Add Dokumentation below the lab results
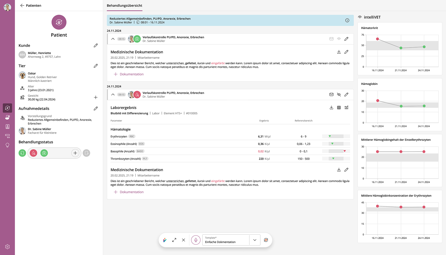 (129, 192)
